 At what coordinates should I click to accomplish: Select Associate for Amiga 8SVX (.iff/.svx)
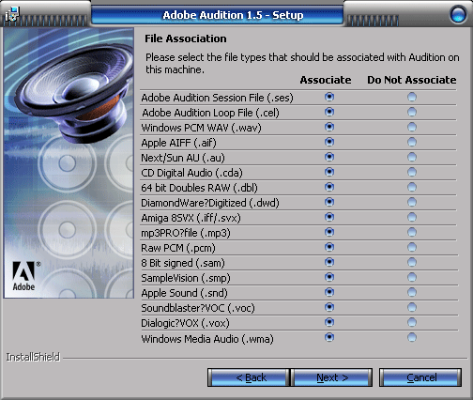click(x=329, y=217)
